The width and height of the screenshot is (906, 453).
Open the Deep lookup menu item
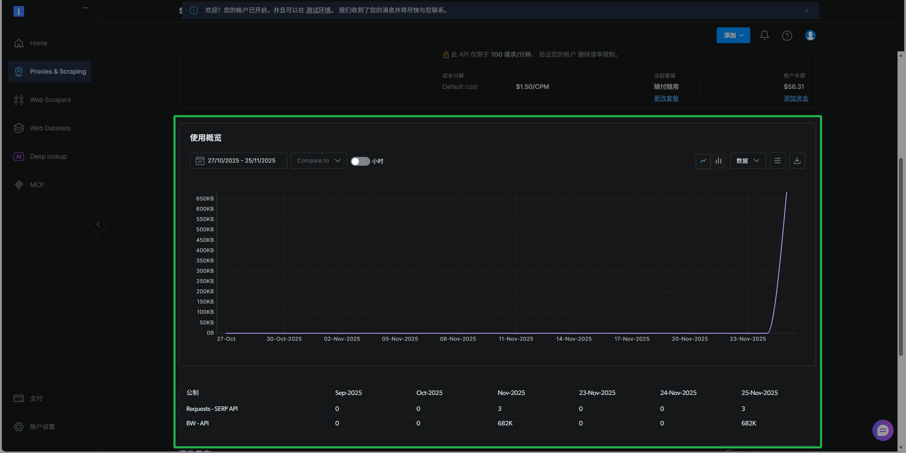click(x=48, y=157)
